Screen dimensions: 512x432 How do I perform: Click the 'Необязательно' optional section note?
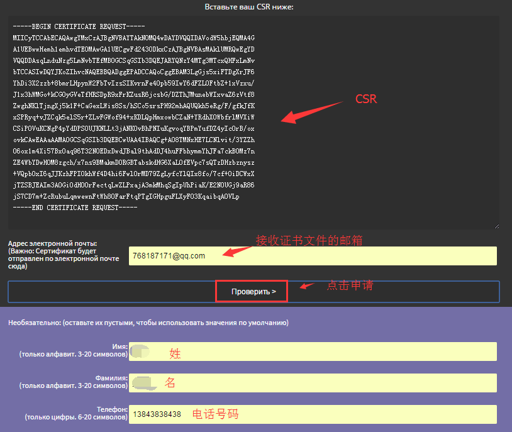[148, 323]
